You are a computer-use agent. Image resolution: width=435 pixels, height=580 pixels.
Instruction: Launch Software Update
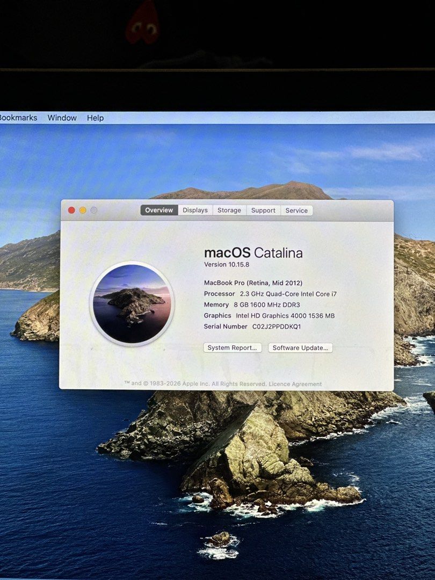[x=300, y=347]
